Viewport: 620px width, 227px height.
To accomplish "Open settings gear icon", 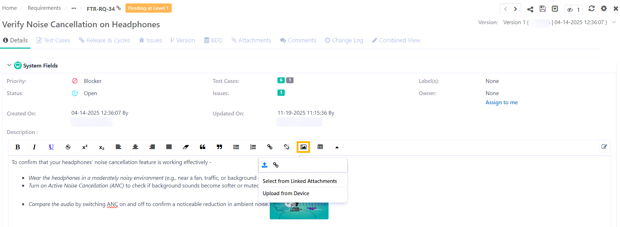I will pos(604,8).
